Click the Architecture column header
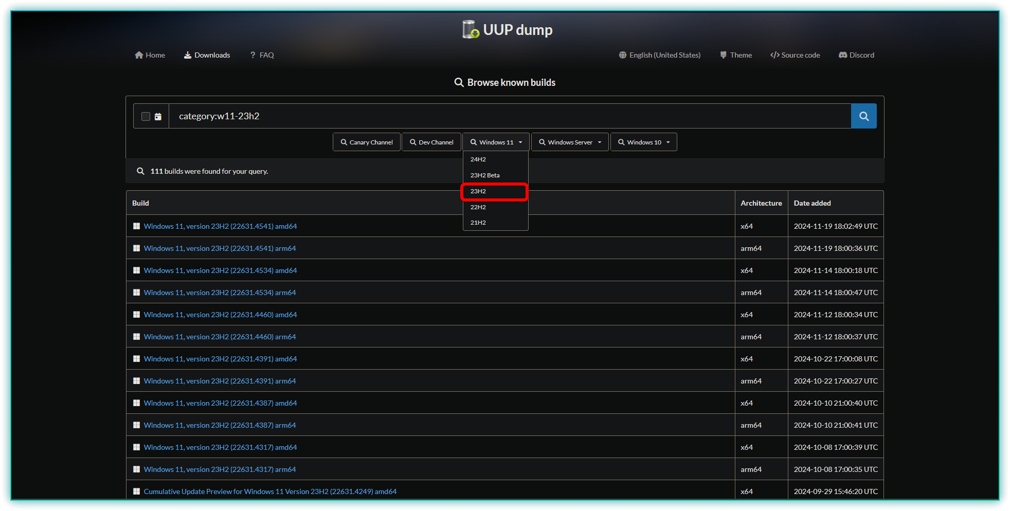The image size is (1010, 511). [x=761, y=203]
